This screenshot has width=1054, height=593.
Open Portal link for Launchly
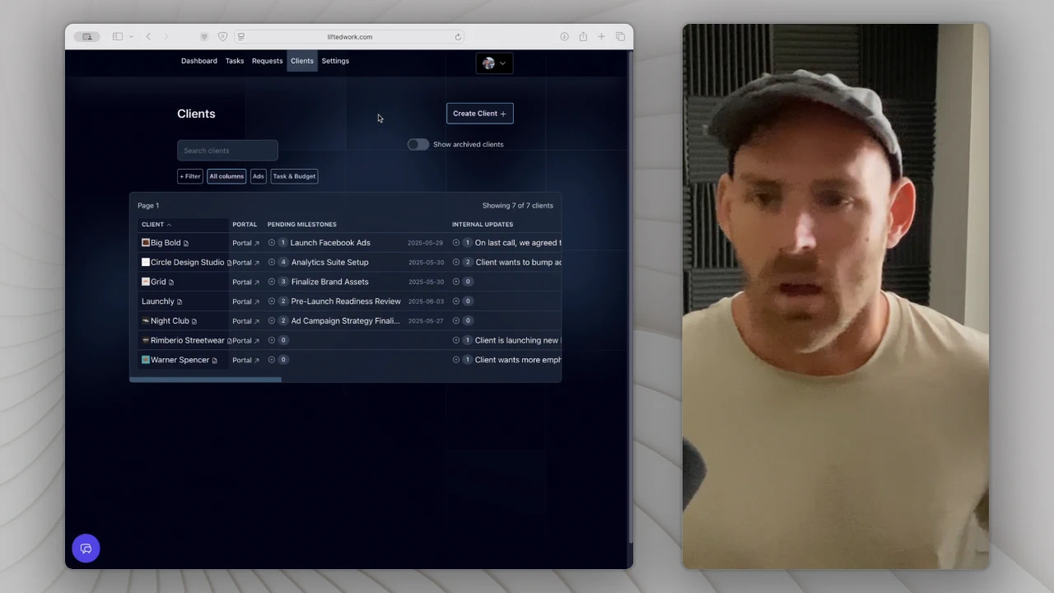click(245, 301)
